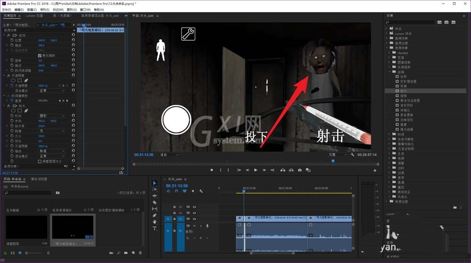Step forward one frame in Program monitor
Viewport: 471px width, 263px height.
tap(264, 170)
